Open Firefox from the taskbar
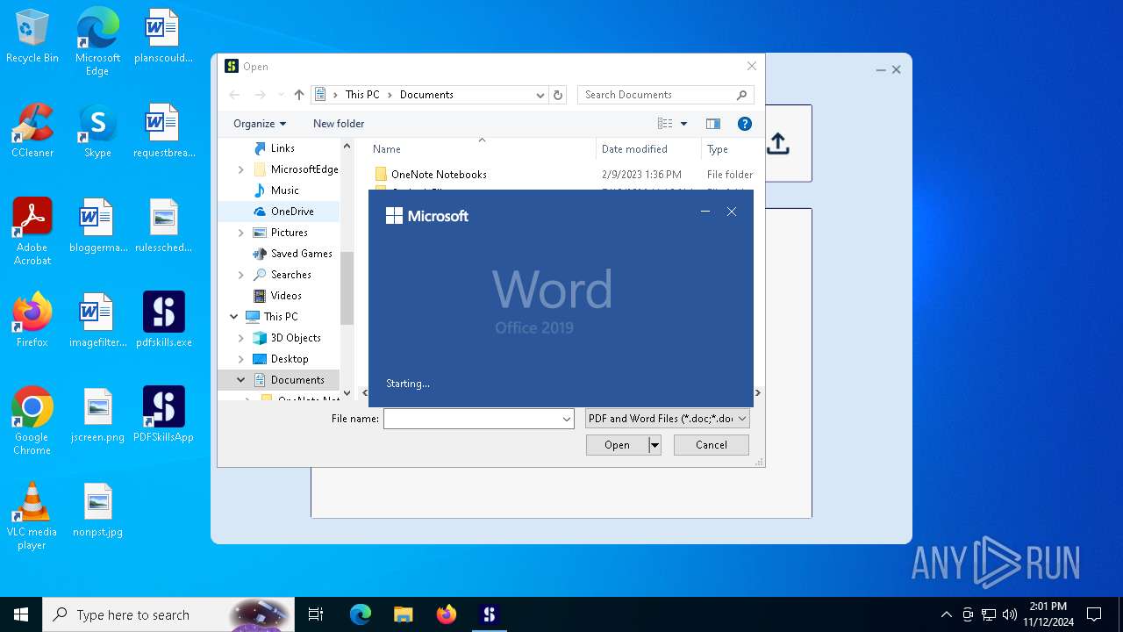 click(447, 614)
